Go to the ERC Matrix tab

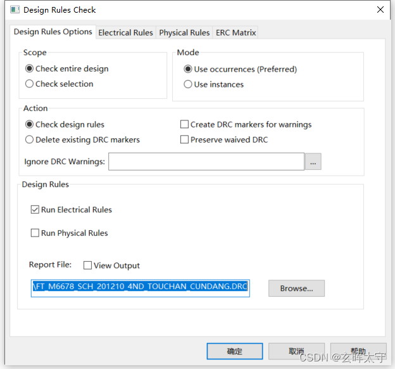pyautogui.click(x=235, y=32)
